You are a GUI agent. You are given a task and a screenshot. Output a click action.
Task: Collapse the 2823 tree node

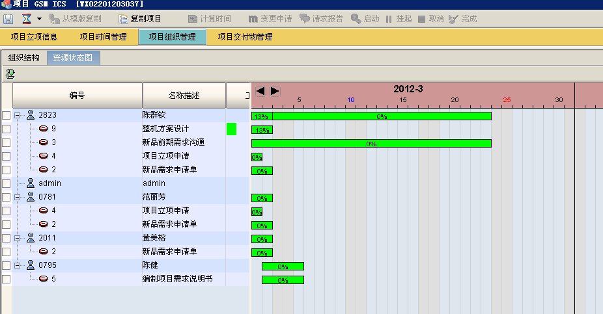click(18, 115)
